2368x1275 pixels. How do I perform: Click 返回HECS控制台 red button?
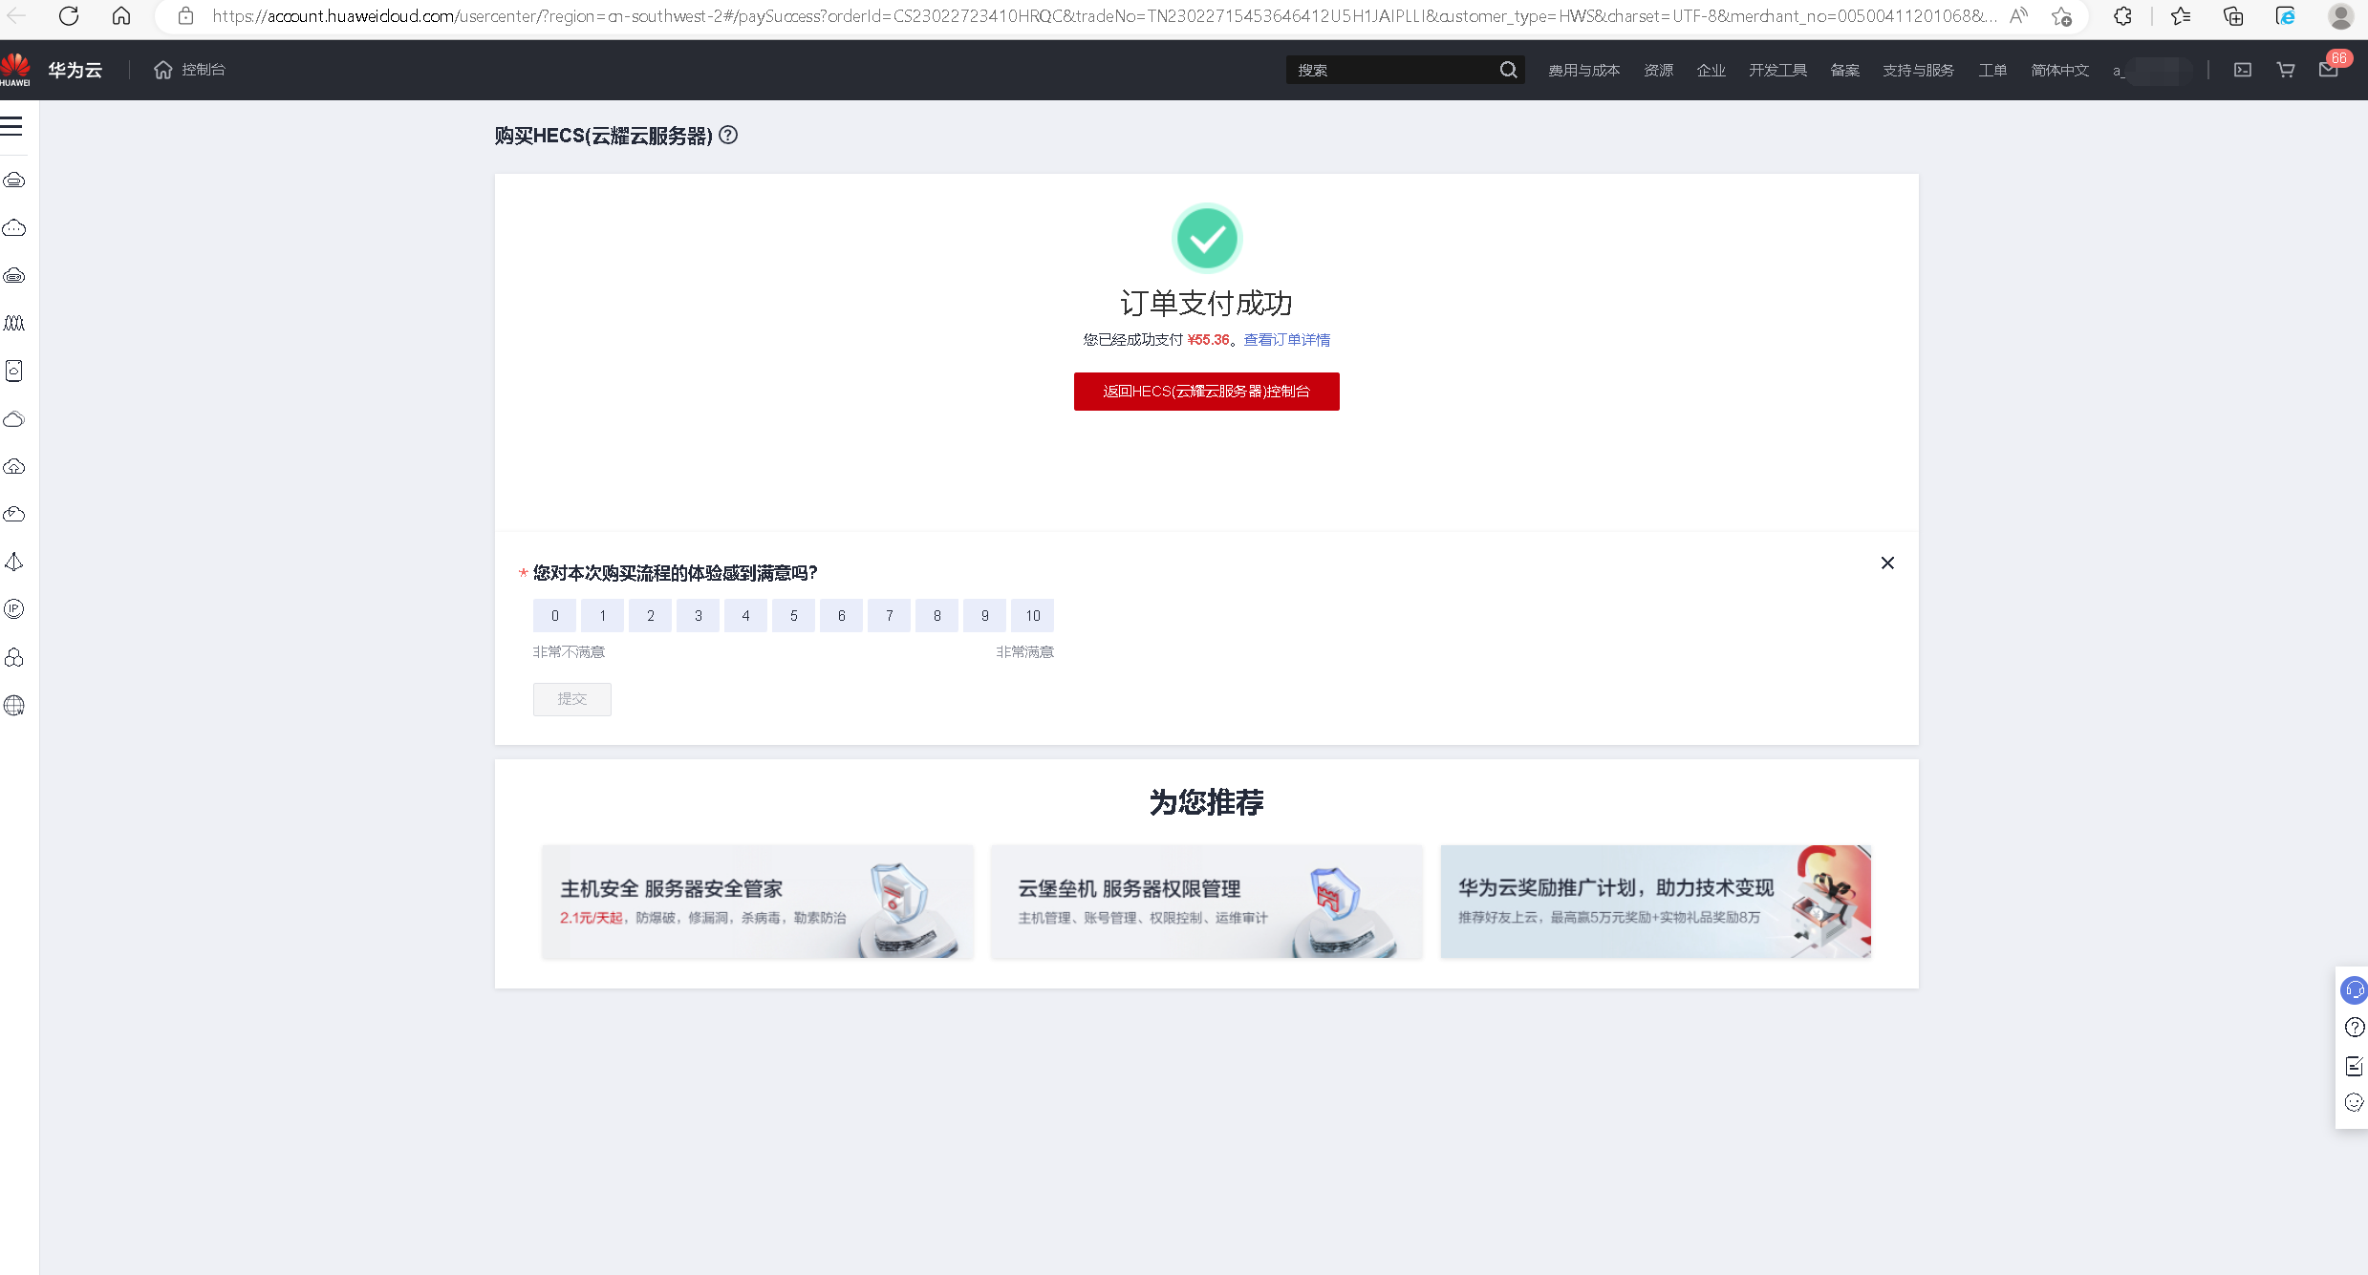point(1206,392)
